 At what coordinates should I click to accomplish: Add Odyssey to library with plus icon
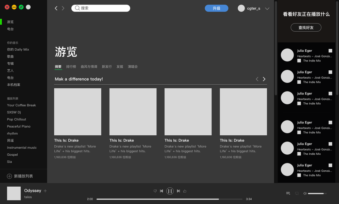click(45, 191)
